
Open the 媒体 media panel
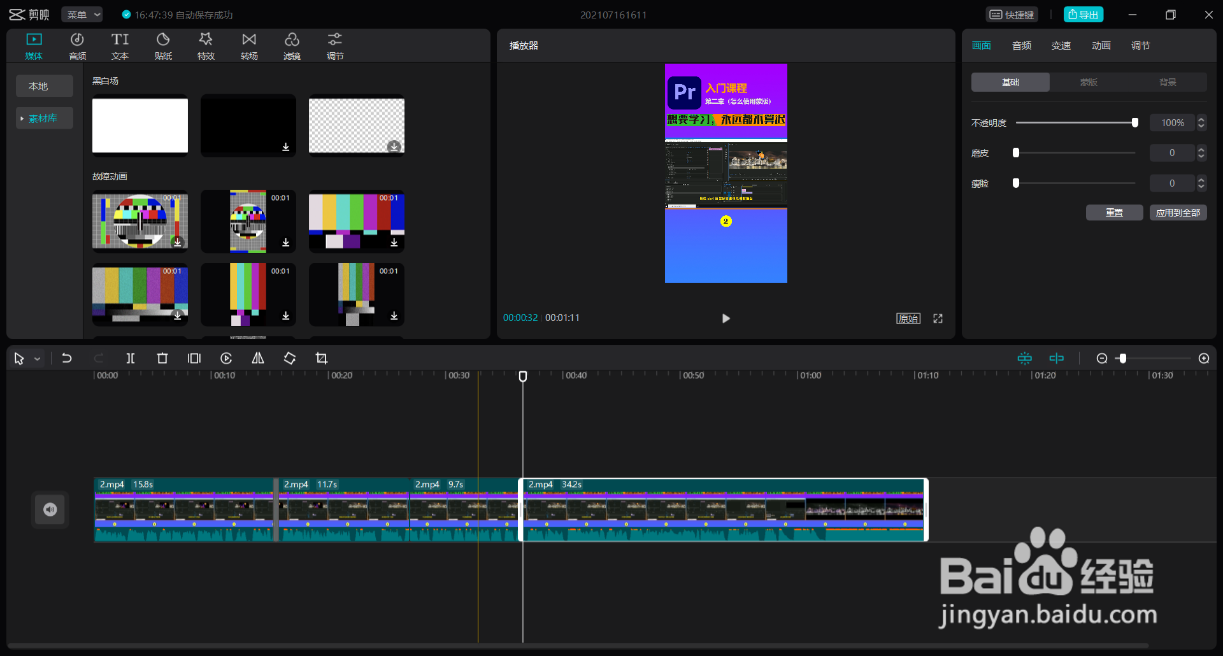pyautogui.click(x=34, y=46)
